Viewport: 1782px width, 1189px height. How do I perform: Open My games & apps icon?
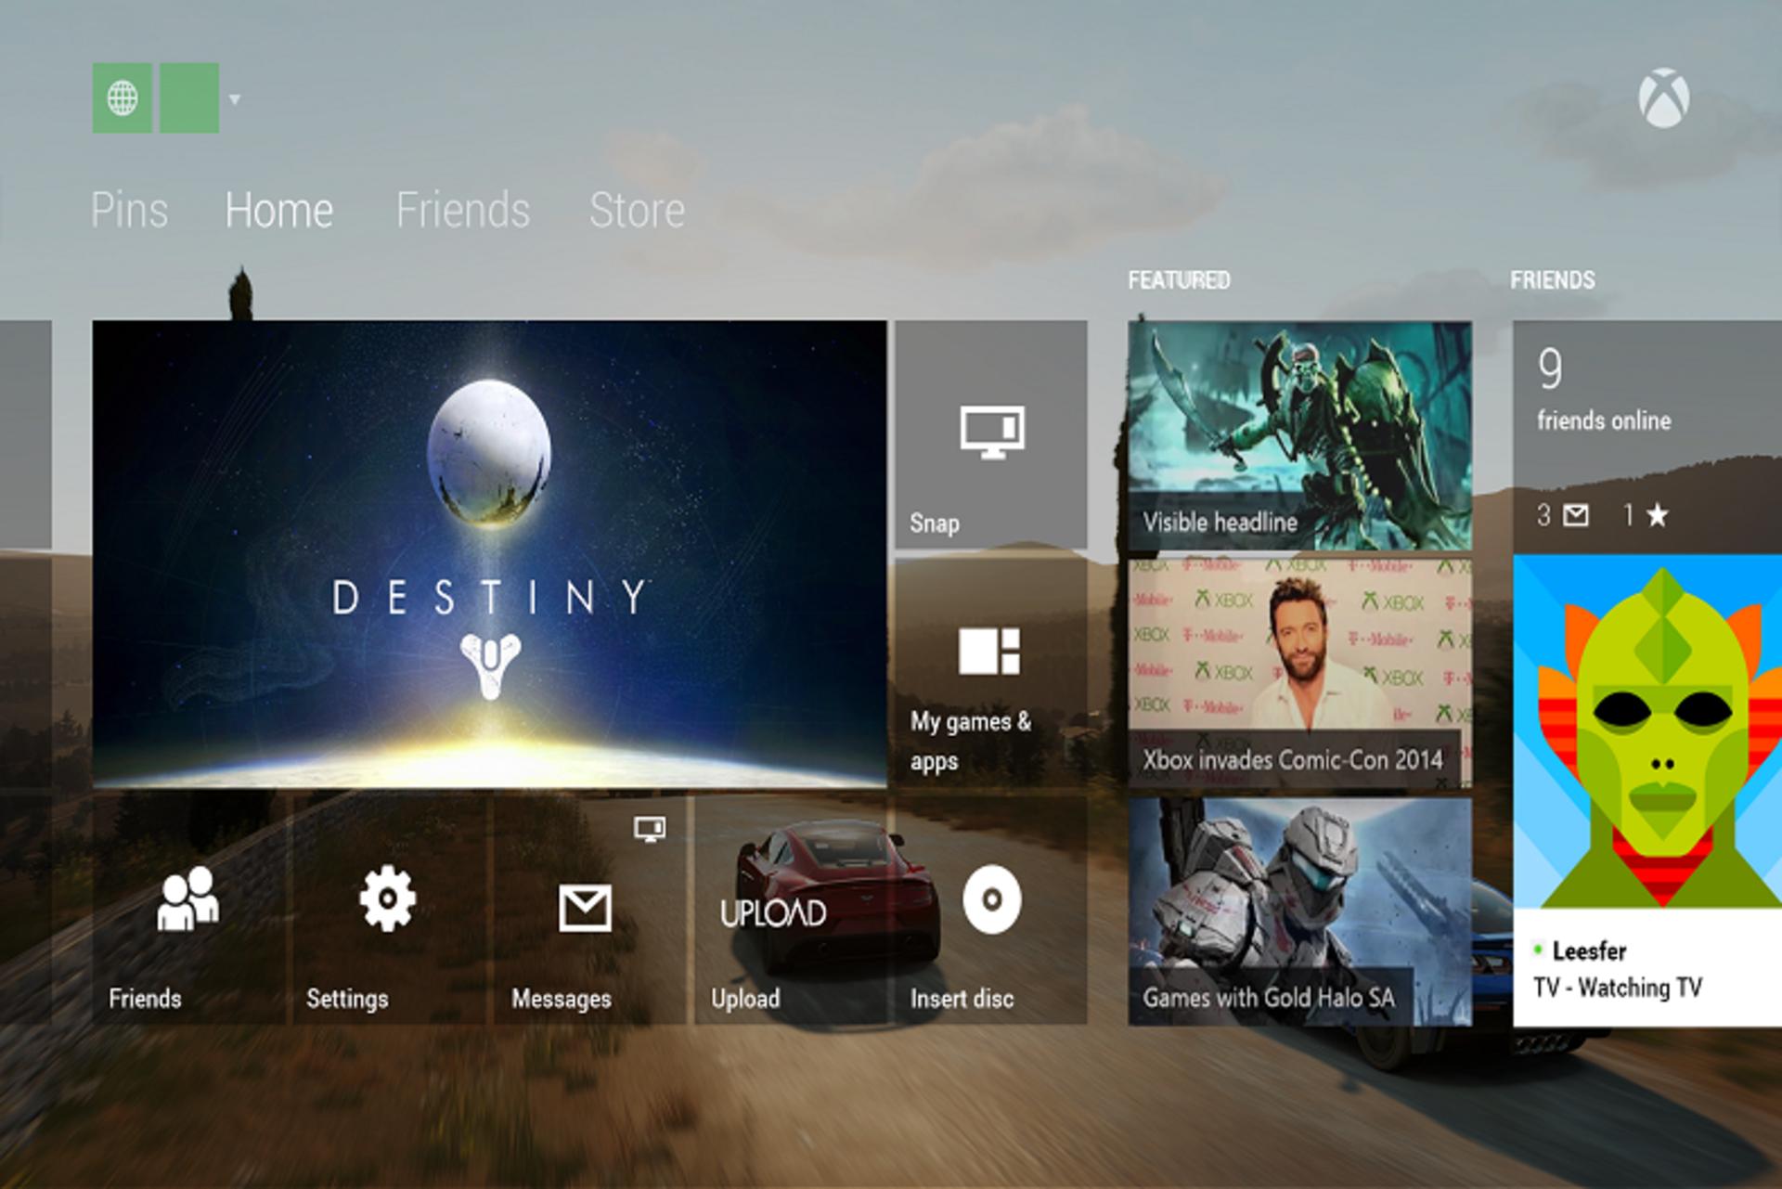989,651
